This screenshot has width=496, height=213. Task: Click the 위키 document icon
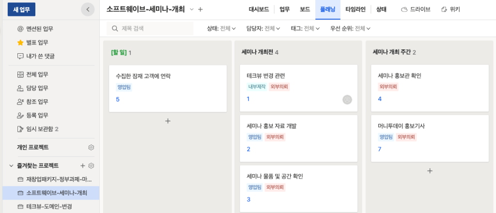click(x=444, y=10)
